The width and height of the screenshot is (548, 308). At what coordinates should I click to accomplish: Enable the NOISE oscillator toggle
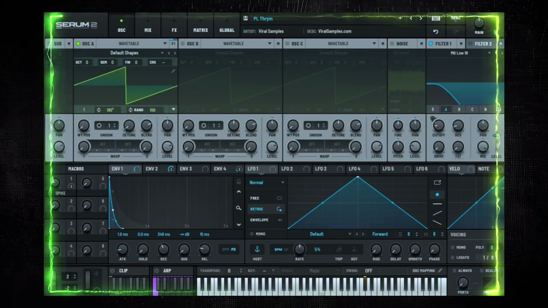pyautogui.click(x=392, y=44)
